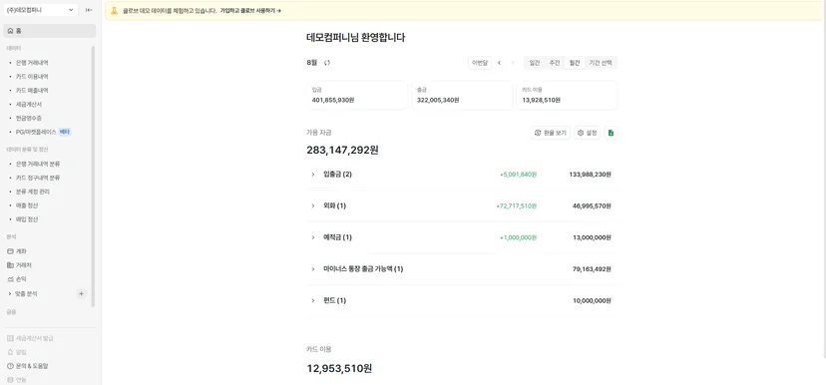Switch to the 일간 tab
This screenshot has height=385, width=826.
[x=534, y=63]
